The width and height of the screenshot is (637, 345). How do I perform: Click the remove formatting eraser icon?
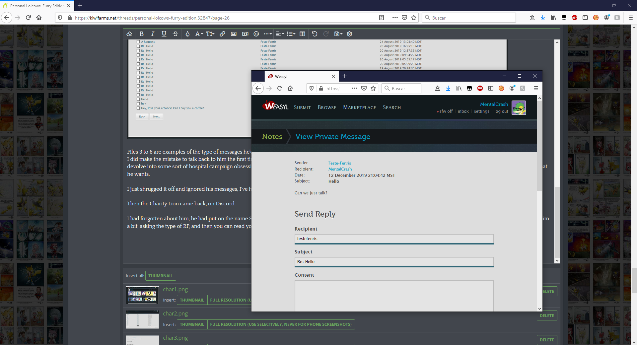click(129, 34)
